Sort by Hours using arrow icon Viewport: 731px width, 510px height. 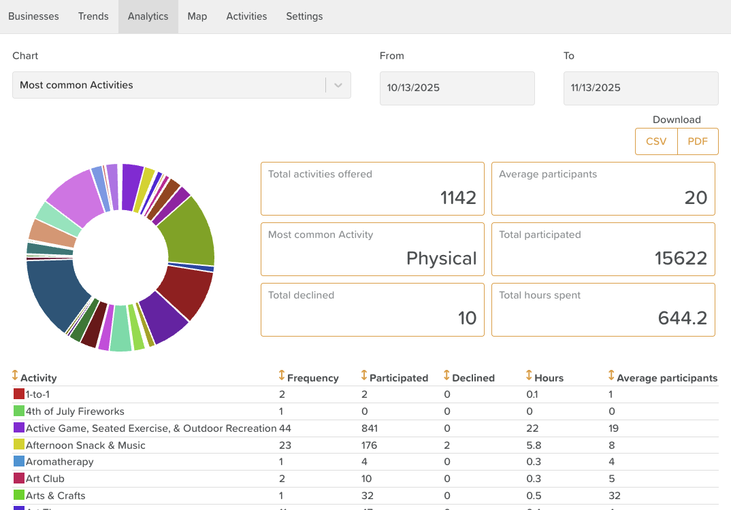point(529,376)
